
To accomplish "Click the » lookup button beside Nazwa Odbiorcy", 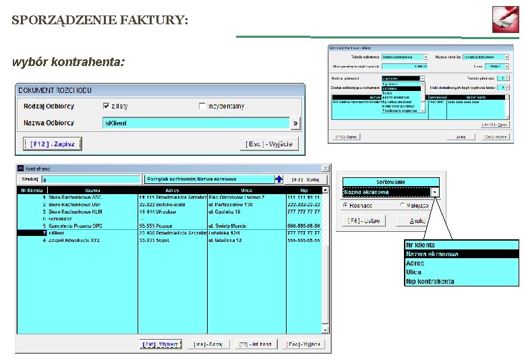I will coord(295,123).
